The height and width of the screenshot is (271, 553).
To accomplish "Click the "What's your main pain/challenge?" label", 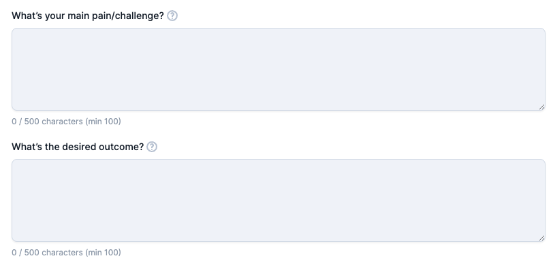I will point(88,16).
